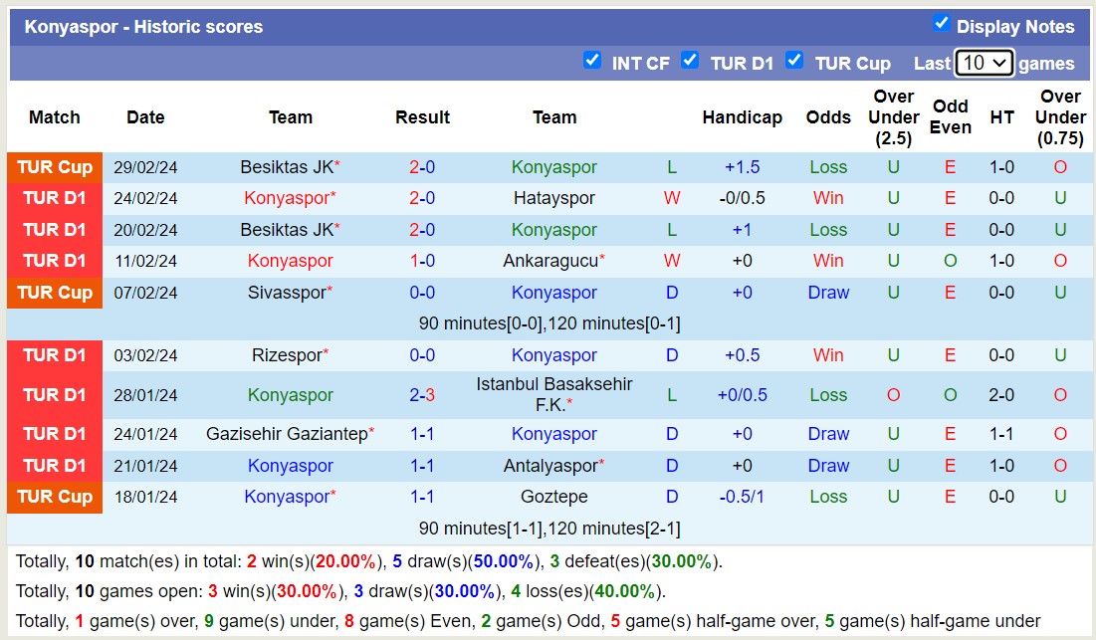Screen dimensions: 1096x640
Task: Toggle off the TUR D1 filter
Action: [x=690, y=61]
